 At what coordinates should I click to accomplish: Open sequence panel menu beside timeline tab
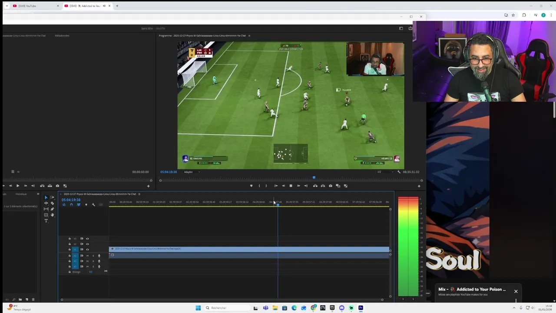[139, 194]
